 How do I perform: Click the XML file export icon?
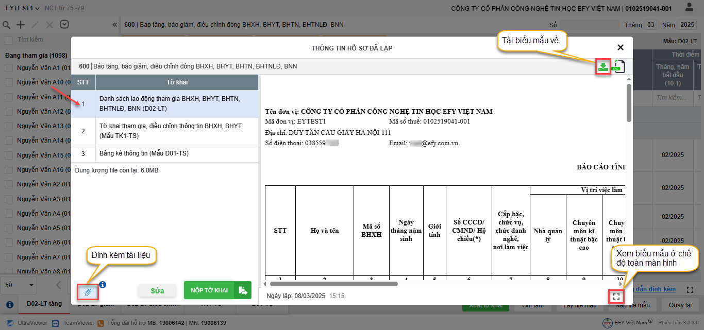point(618,66)
